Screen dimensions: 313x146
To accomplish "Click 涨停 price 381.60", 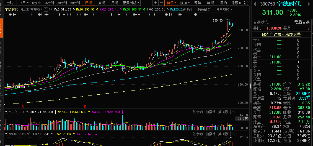I will pos(275,117).
